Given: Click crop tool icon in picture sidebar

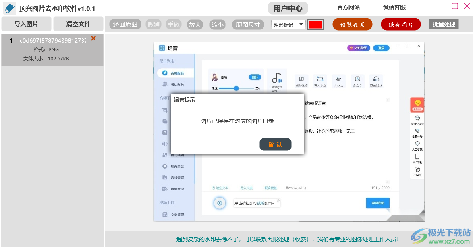Looking at the screenshot, I should pos(165,110).
